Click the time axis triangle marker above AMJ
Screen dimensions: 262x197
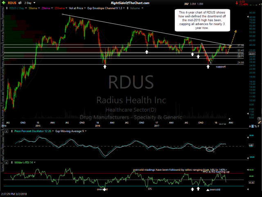pos(230,119)
